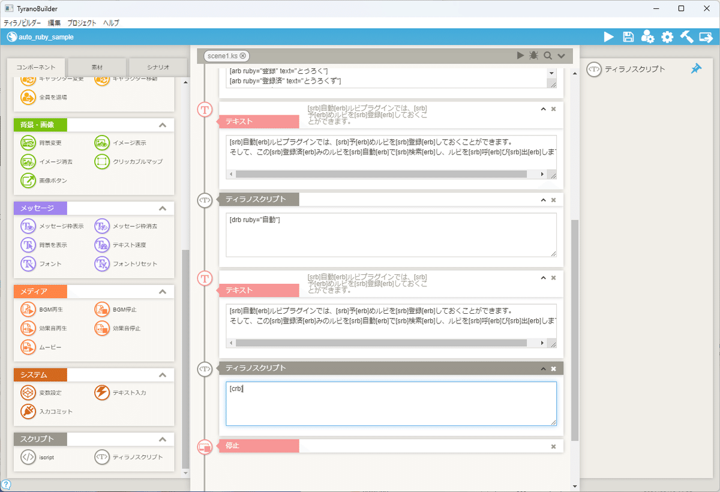Select the メッセージ枠消去 component
Screen dimensions: 720x492
(126, 226)
